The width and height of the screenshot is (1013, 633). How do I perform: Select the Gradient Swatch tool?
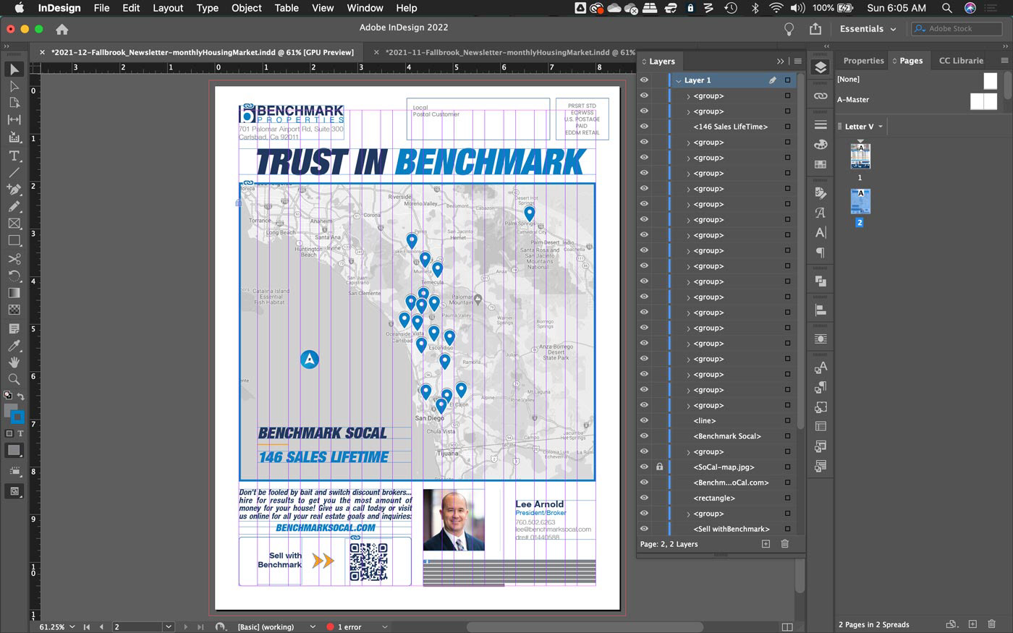pos(14,293)
